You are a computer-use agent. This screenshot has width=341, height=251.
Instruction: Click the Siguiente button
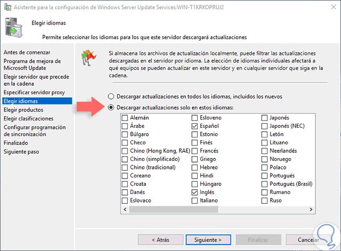point(208,240)
